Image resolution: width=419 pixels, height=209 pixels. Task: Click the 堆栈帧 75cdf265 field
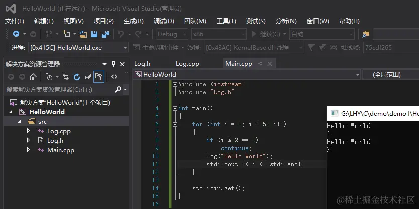391,48
